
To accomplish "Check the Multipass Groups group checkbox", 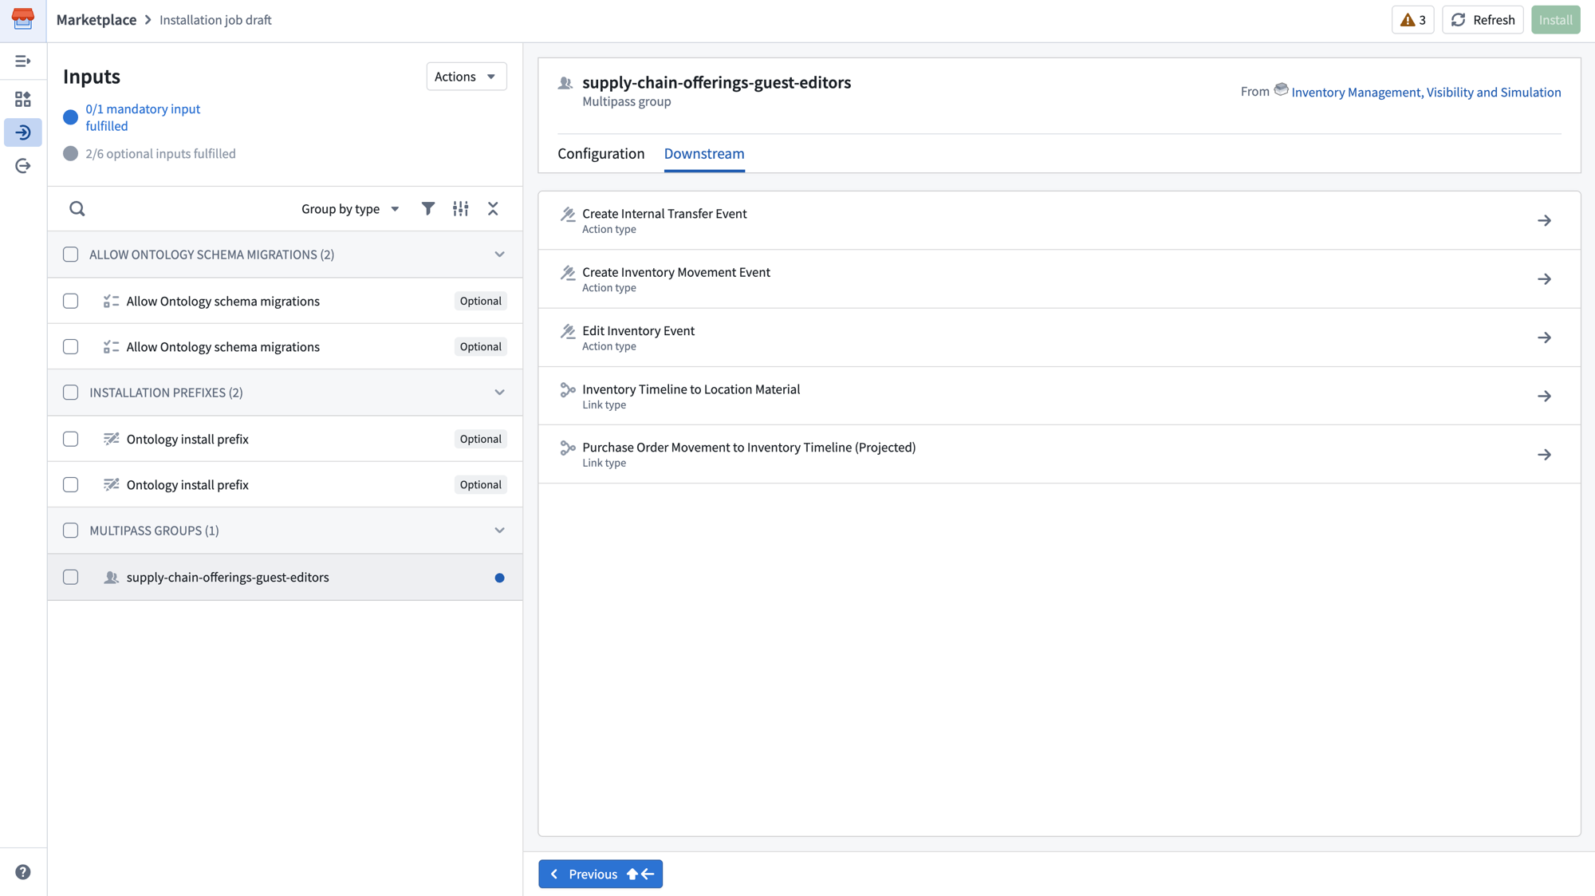I will coord(71,531).
